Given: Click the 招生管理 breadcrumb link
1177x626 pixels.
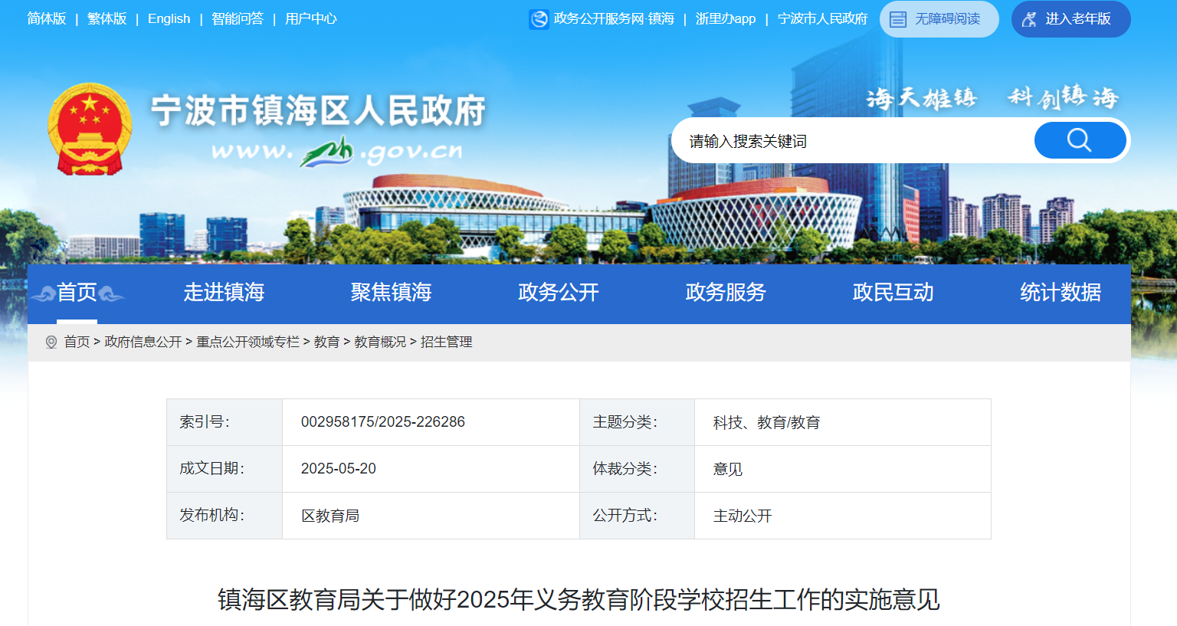Looking at the screenshot, I should (x=446, y=342).
